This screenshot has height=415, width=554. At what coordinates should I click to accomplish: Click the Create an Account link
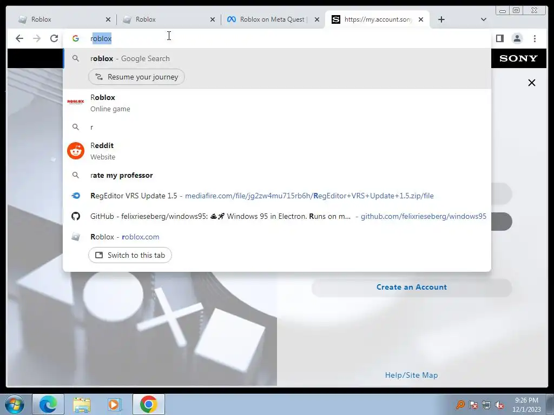tap(411, 287)
